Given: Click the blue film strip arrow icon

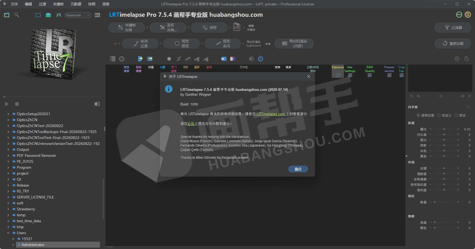Looking at the screenshot, I should pos(224,59).
